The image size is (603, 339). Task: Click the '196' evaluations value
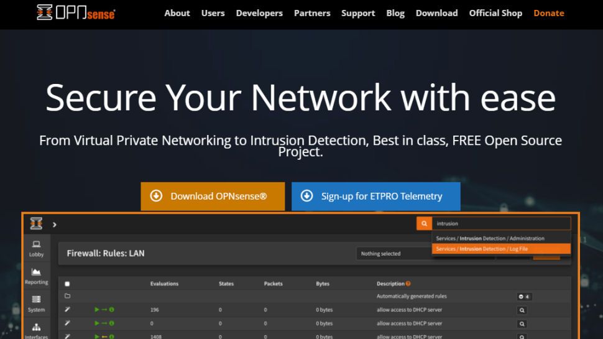[155, 310]
